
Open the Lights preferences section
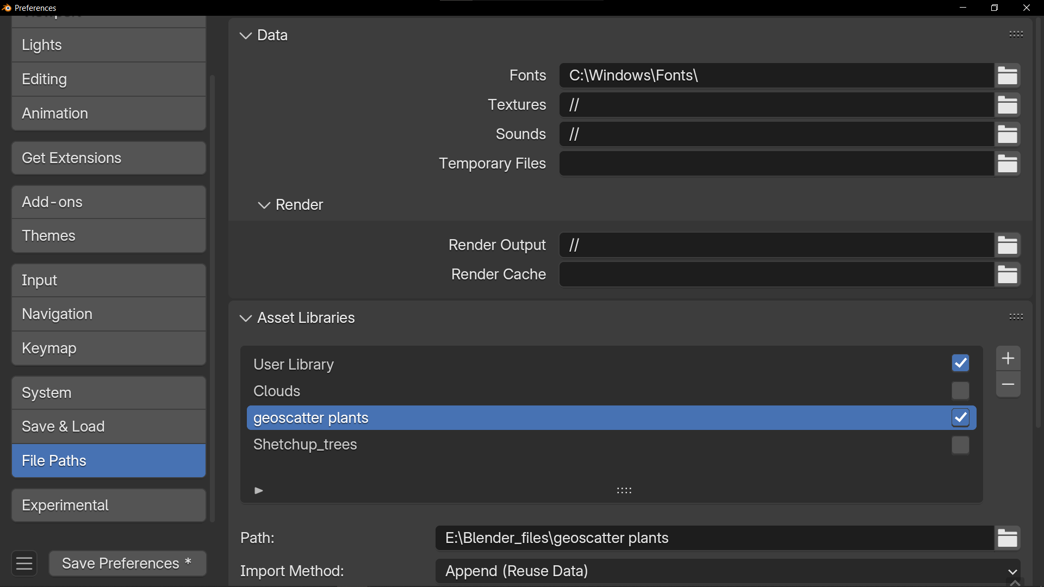pyautogui.click(x=109, y=45)
